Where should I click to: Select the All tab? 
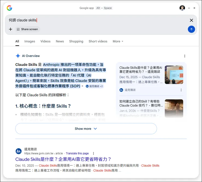[x=17, y=41]
